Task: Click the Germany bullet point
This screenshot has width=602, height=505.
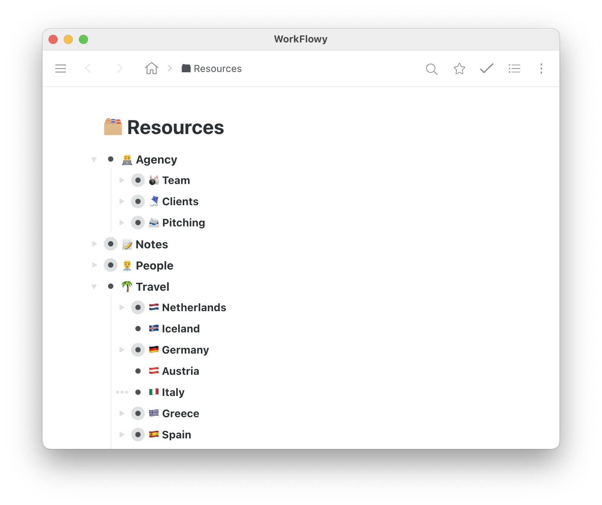Action: (x=138, y=350)
